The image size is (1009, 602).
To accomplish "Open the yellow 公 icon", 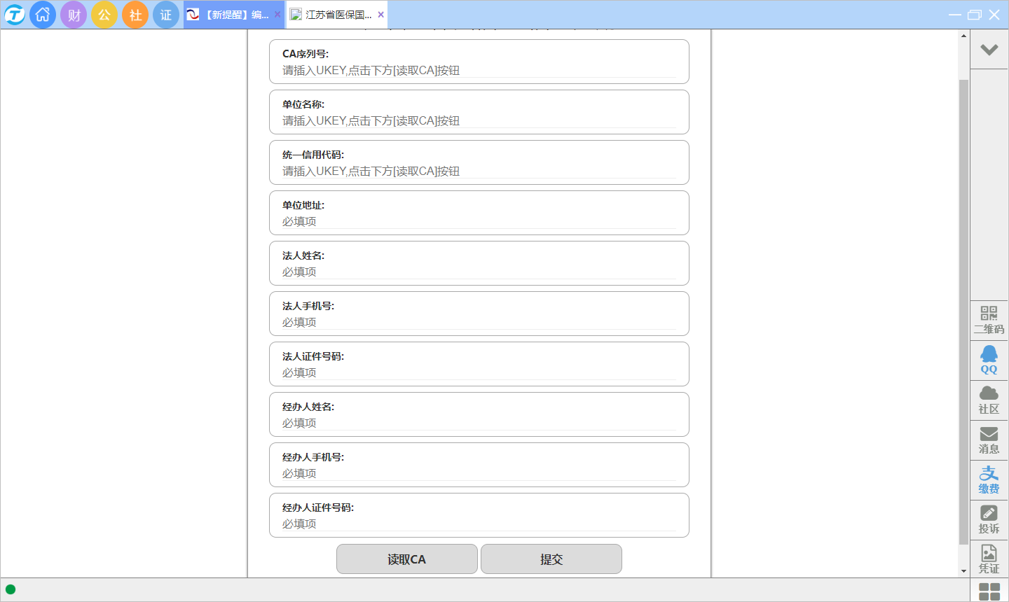I will [x=104, y=15].
